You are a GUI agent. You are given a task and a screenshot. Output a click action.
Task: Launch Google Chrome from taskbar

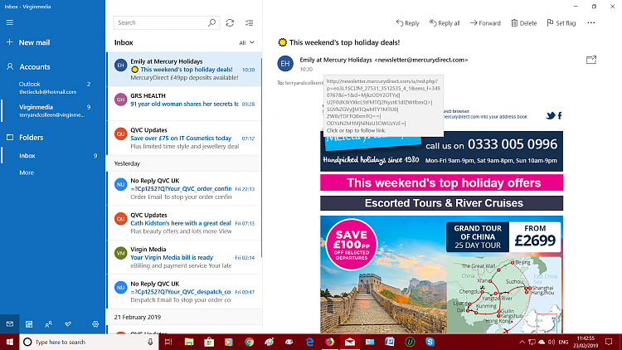click(249, 342)
